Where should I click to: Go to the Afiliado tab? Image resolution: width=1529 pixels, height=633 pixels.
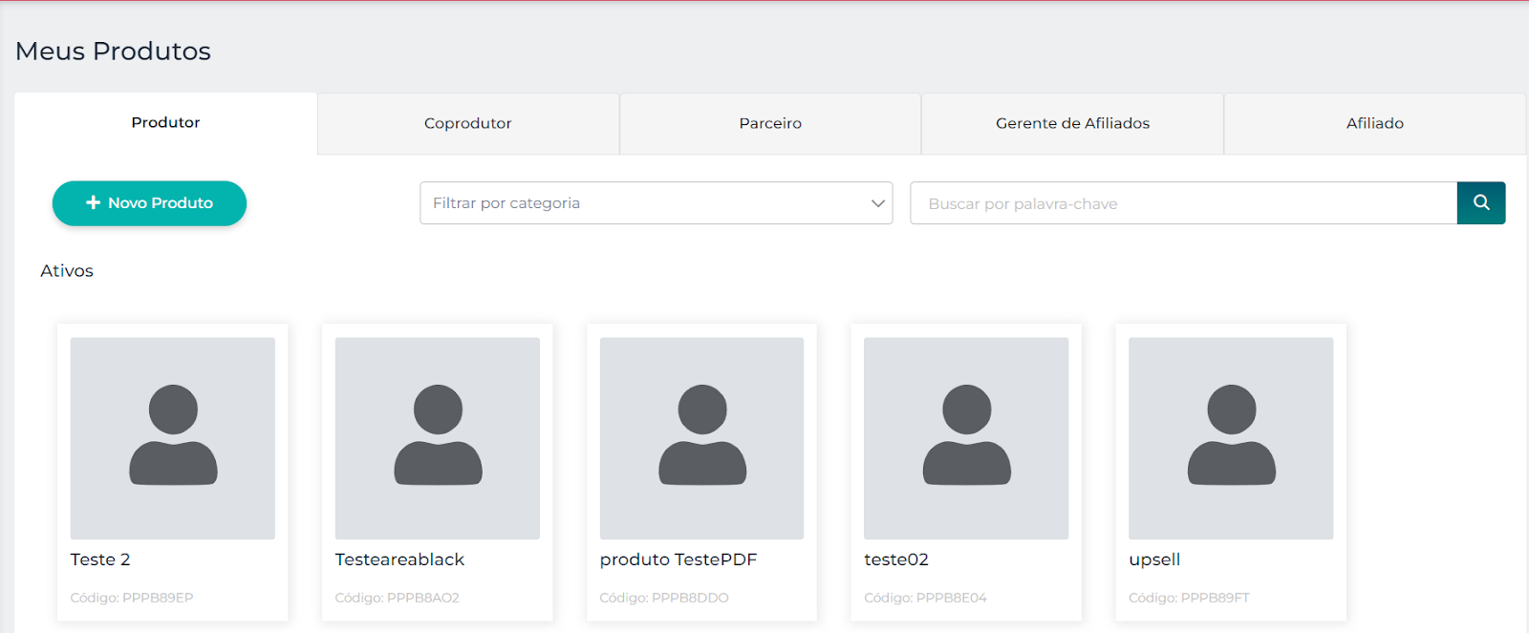[1375, 123]
